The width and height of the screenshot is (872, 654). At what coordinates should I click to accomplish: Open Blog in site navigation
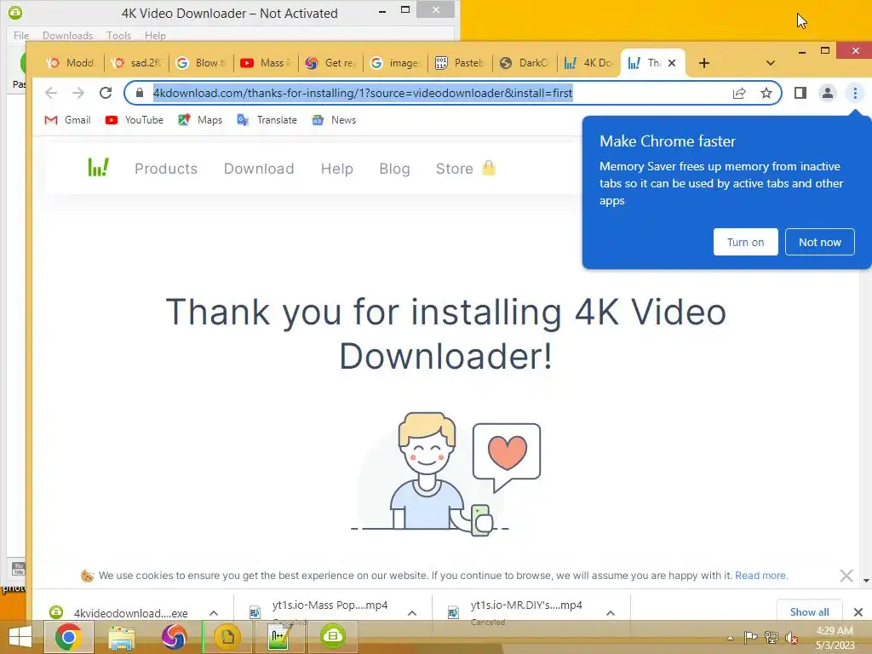click(x=394, y=169)
